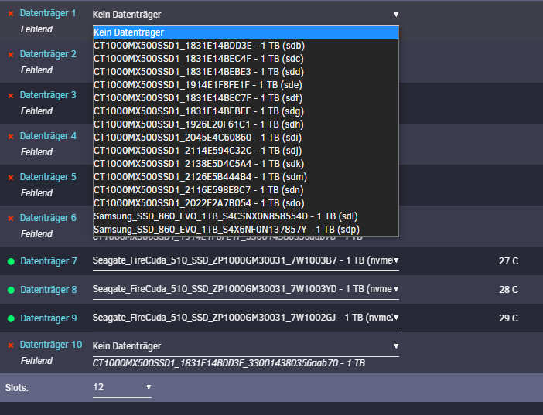Click the 'Slots:' label

pos(16,388)
